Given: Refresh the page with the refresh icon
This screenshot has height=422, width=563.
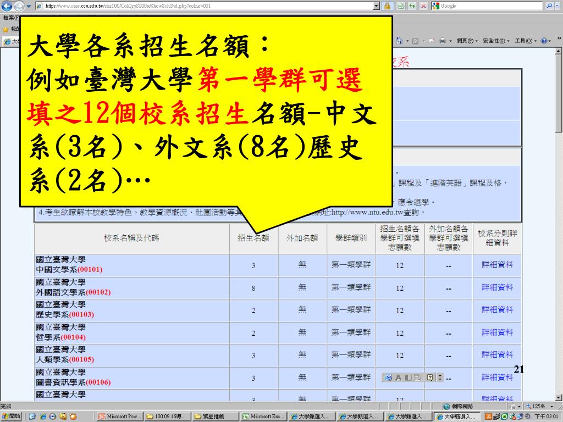Looking at the screenshot, I should tap(412, 6).
